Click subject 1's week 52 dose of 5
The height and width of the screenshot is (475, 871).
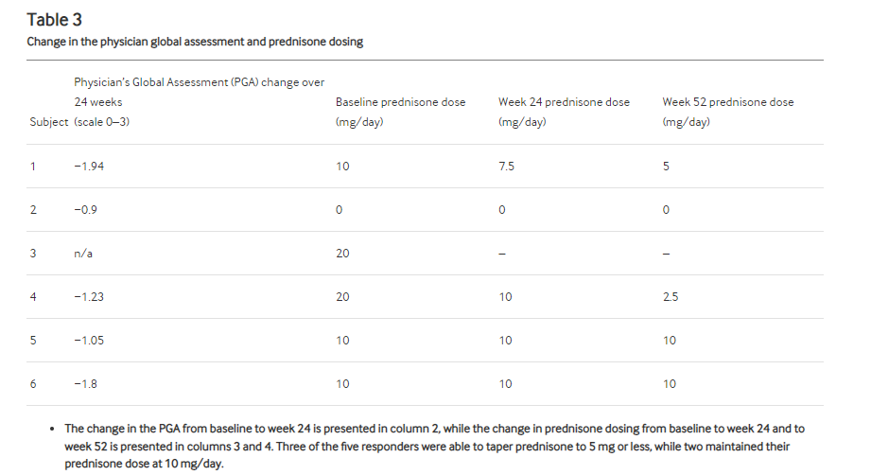tap(666, 167)
